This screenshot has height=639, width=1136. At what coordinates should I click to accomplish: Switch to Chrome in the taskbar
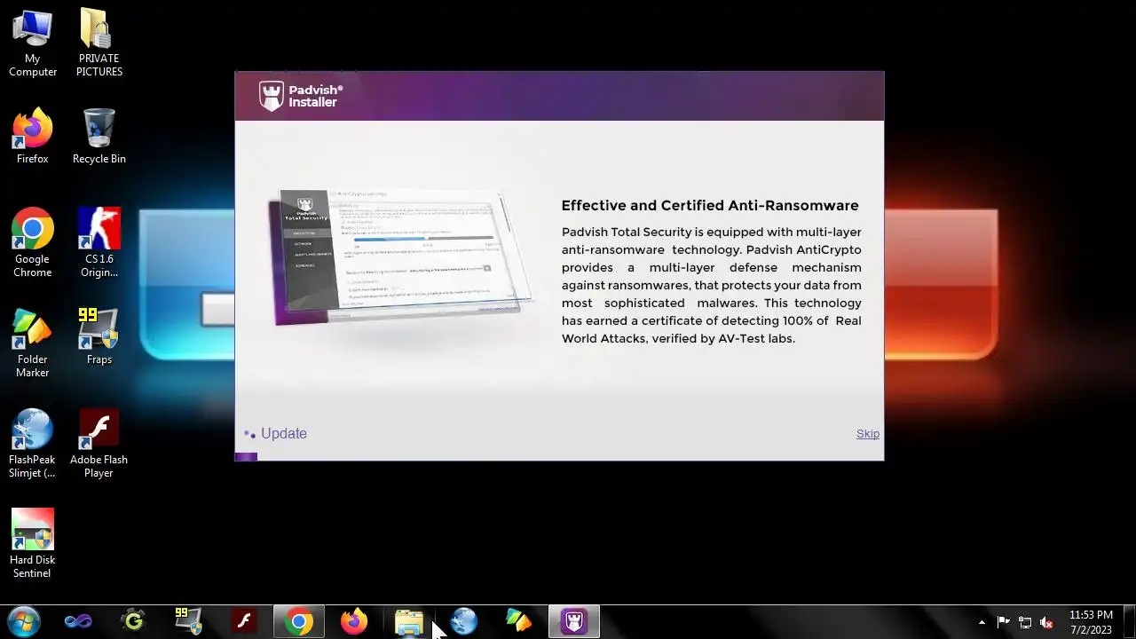click(298, 621)
